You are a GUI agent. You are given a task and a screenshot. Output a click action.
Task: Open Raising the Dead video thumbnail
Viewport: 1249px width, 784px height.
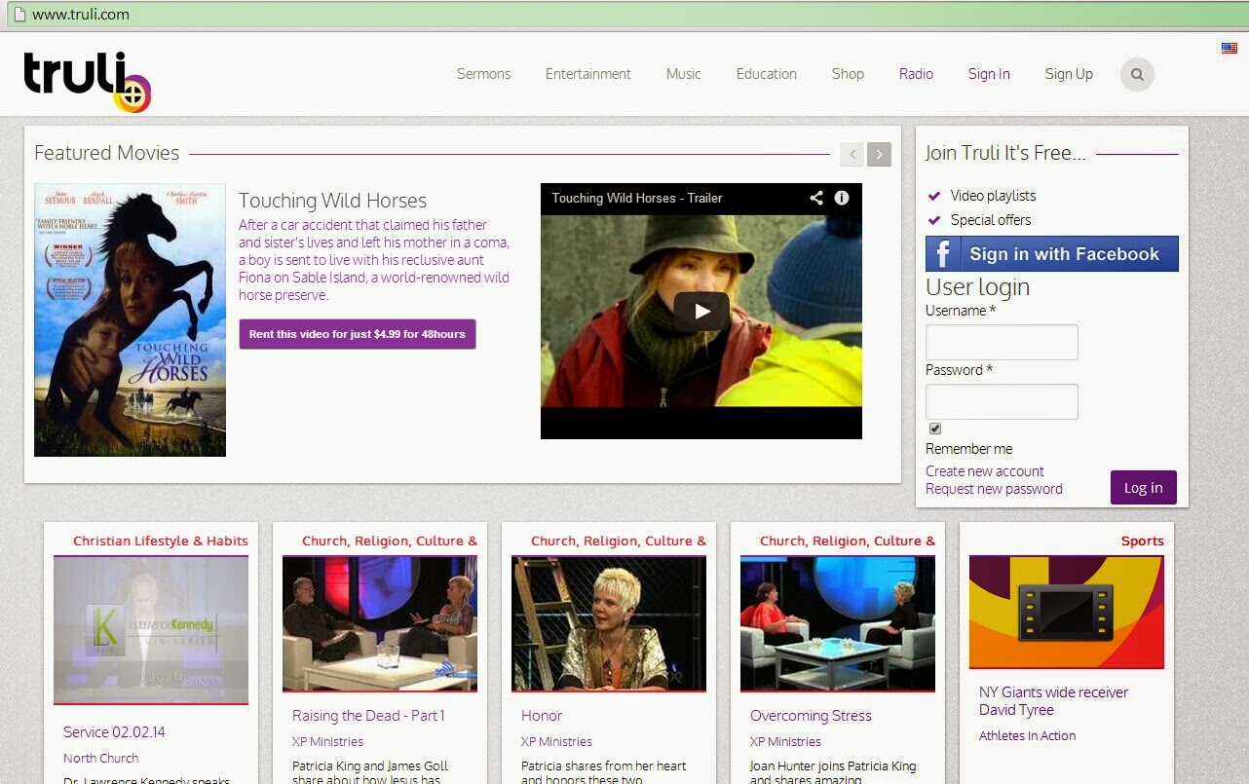380,624
